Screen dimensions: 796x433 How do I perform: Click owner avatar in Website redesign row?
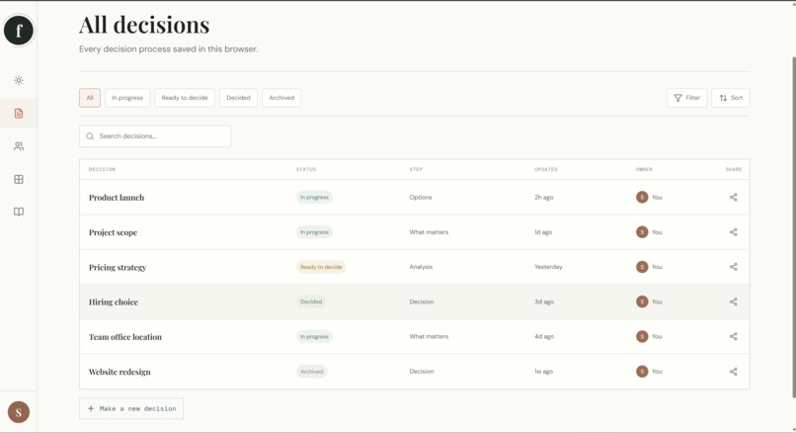642,372
